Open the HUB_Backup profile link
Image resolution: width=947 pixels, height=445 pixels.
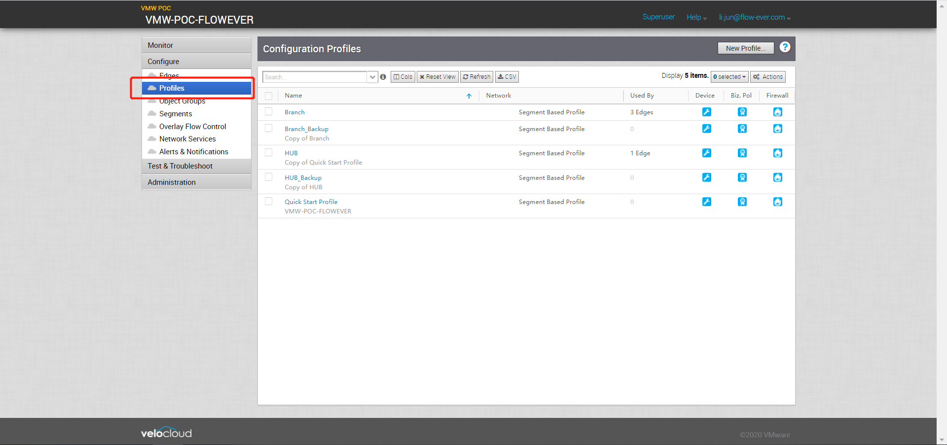303,178
